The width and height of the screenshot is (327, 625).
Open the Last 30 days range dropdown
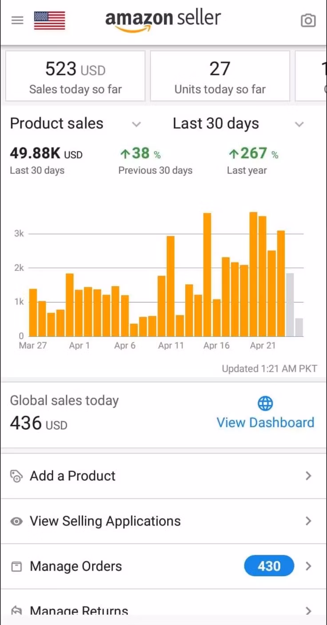[299, 124]
